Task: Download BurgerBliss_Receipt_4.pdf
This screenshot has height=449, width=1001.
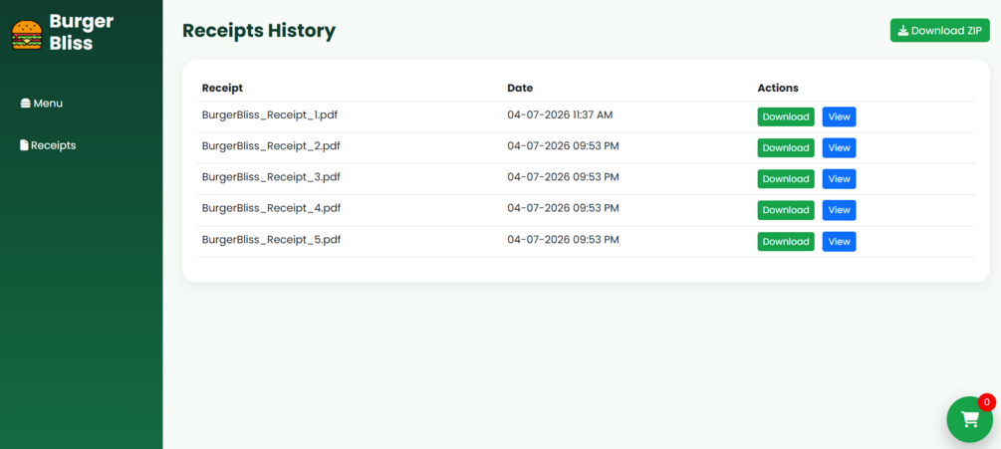Action: click(x=786, y=210)
